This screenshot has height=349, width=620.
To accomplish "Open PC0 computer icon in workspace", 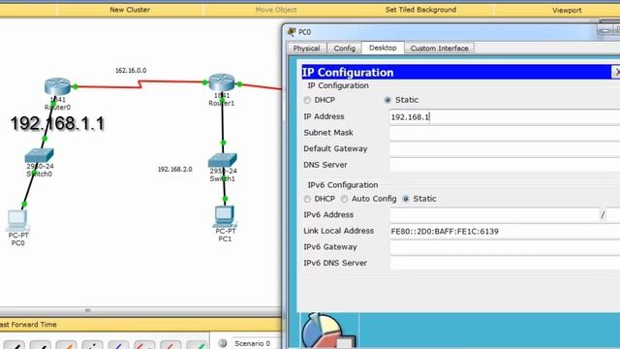I will (x=17, y=220).
